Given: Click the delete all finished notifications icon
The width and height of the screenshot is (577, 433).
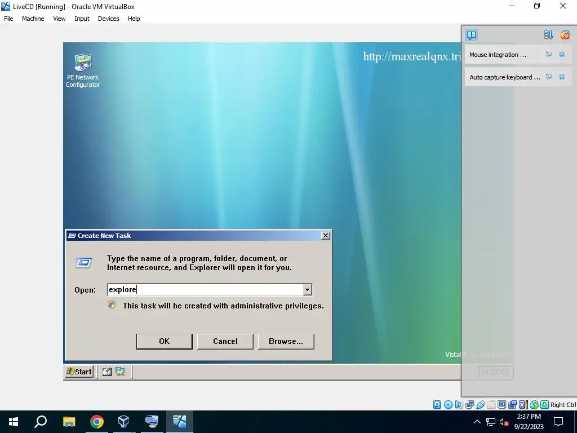Looking at the screenshot, I should [565, 35].
